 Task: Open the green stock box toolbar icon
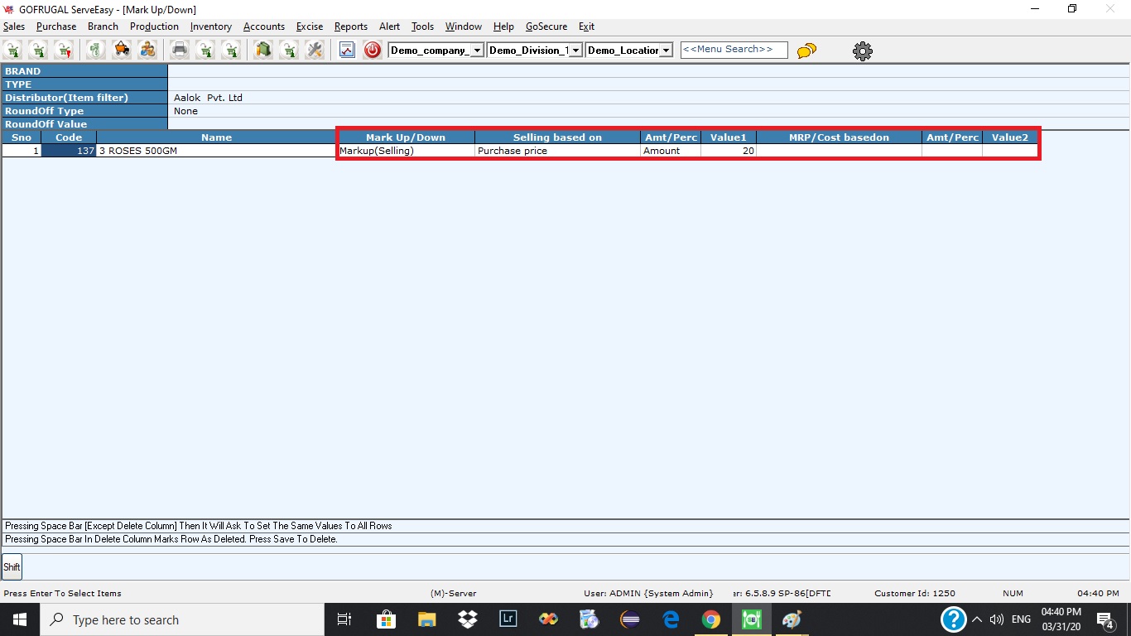tap(263, 50)
